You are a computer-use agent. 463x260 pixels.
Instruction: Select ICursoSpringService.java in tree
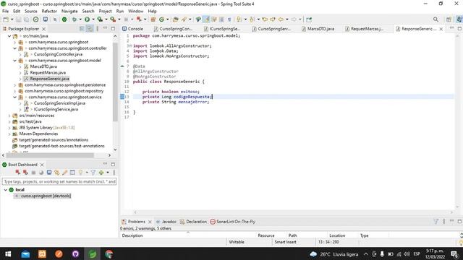point(56,109)
